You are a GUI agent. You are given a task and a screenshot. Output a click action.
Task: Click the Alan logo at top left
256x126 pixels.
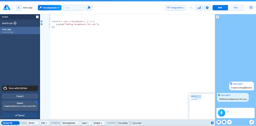click(6, 8)
